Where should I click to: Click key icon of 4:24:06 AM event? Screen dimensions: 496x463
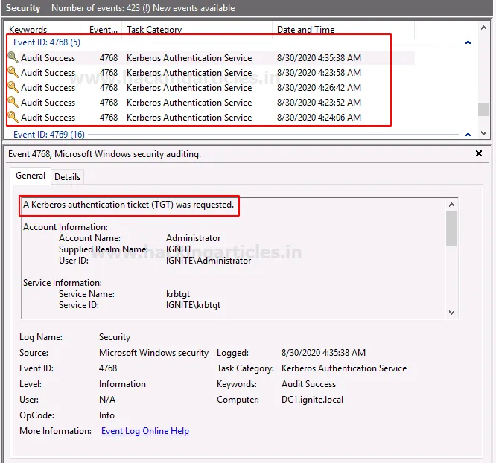pyautogui.click(x=13, y=118)
